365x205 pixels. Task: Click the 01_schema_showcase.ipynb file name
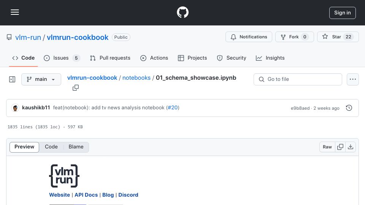(x=196, y=77)
